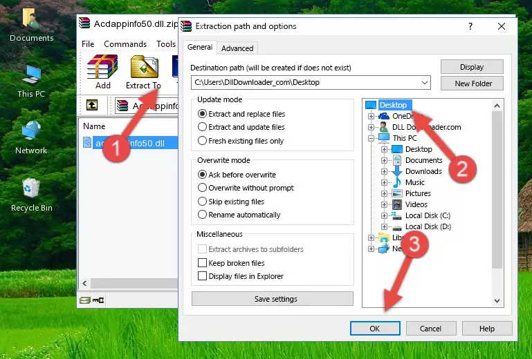Viewport: 532px width, 359px height.
Task: Click folder tree scrollbar down arrow
Action: [497, 301]
